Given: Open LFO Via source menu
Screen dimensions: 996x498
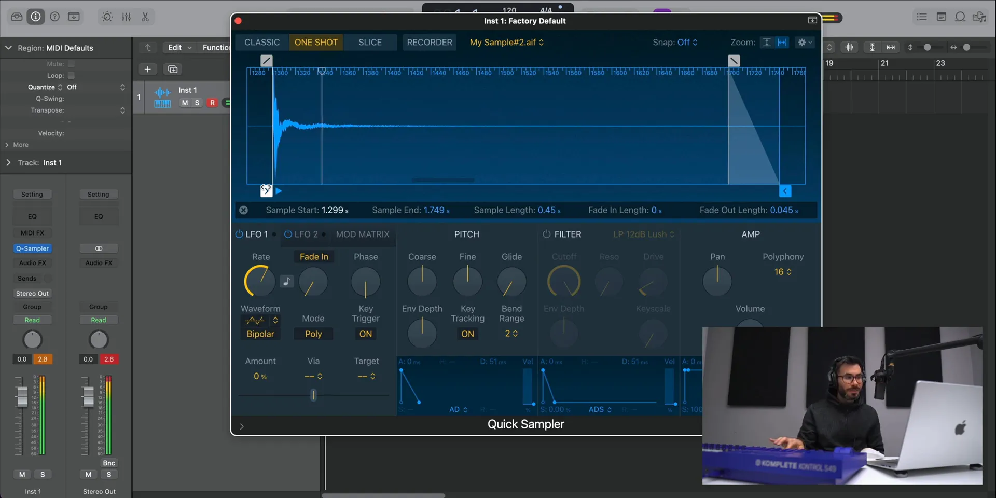Looking at the screenshot, I should [x=313, y=376].
